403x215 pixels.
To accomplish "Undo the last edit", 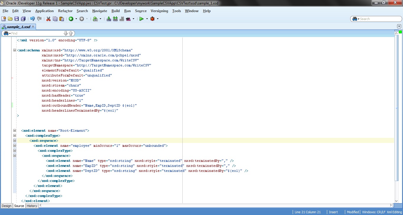I will pyautogui.click(x=32, y=19).
